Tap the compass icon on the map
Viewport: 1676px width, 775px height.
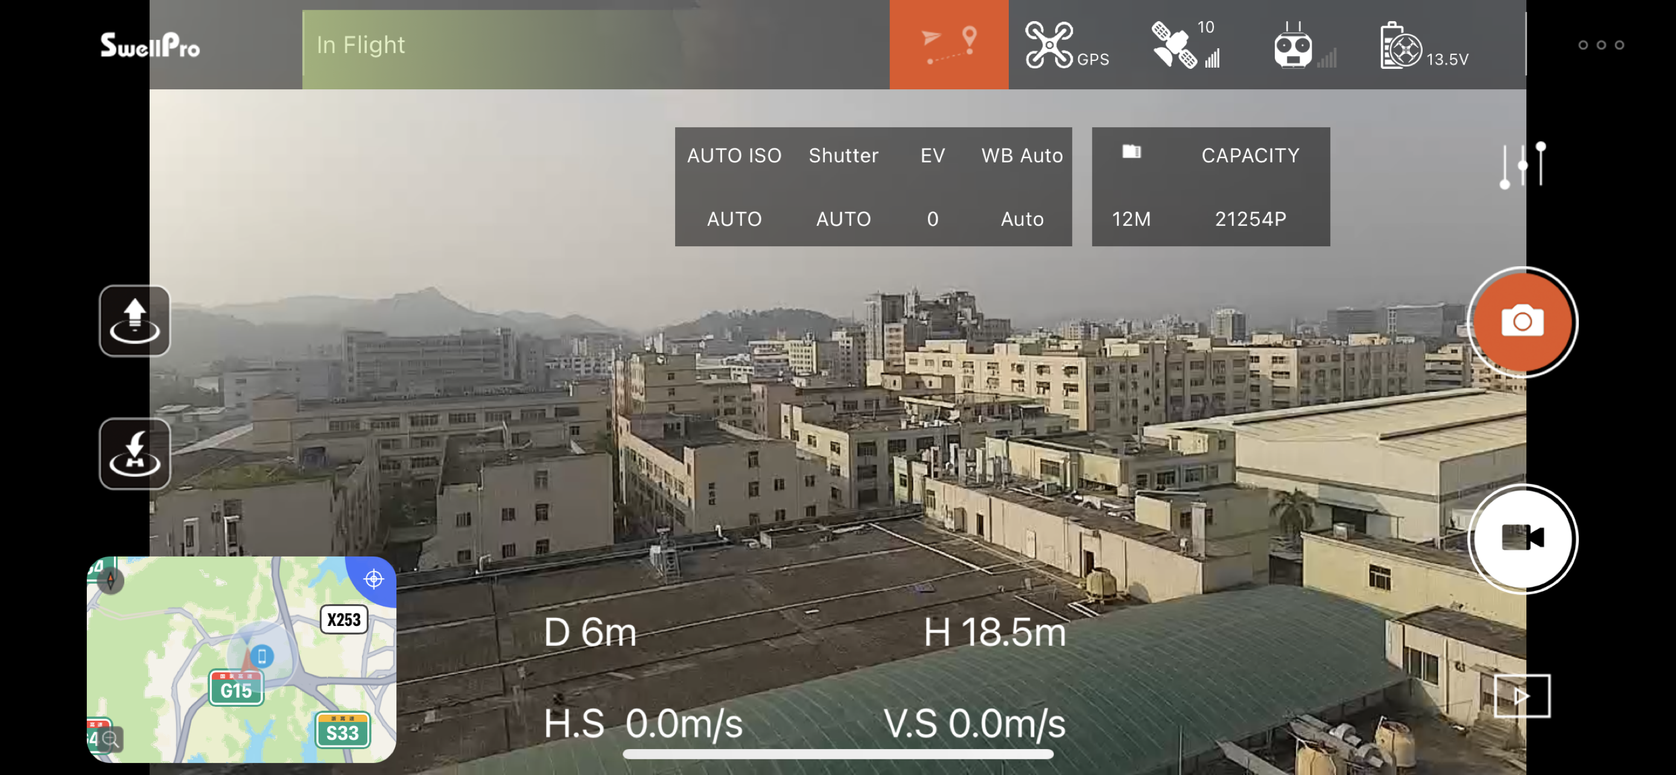pyautogui.click(x=110, y=580)
